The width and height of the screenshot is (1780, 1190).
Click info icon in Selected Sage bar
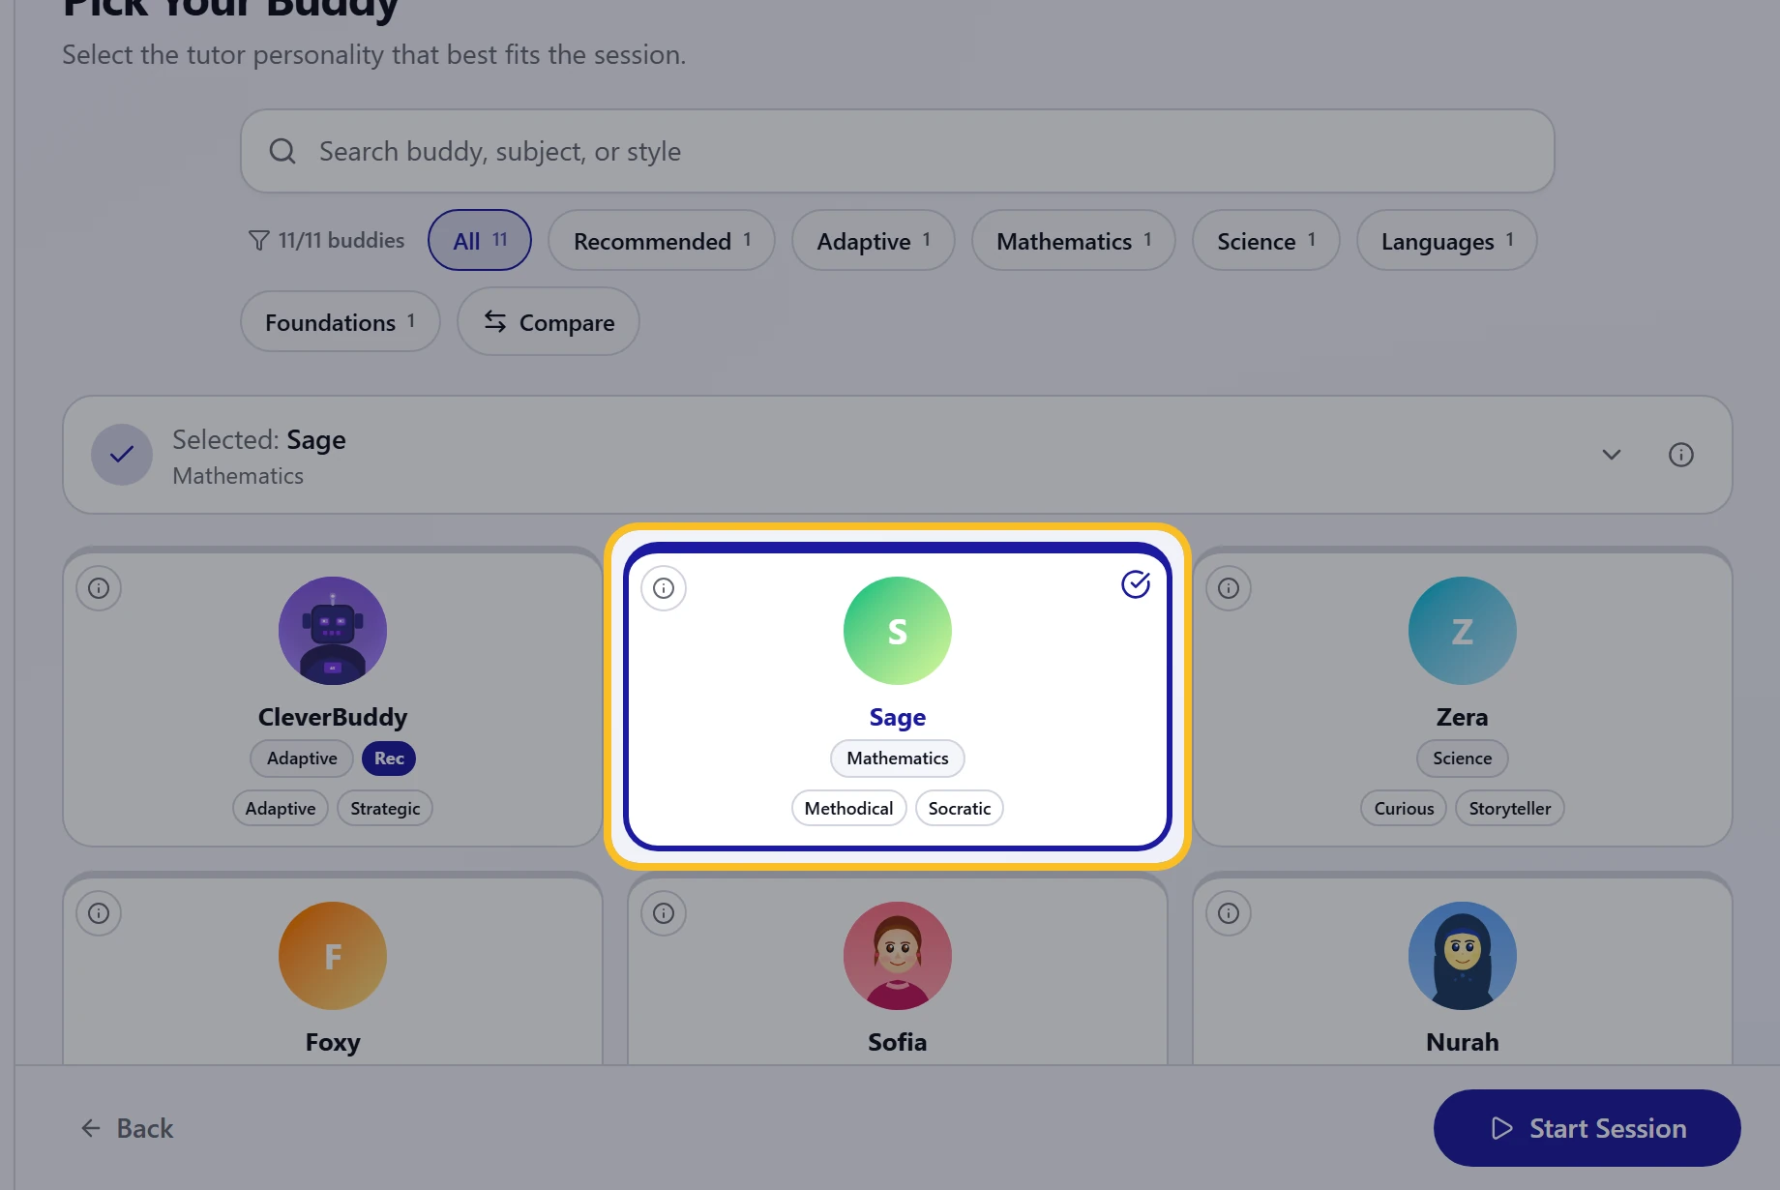tap(1681, 455)
